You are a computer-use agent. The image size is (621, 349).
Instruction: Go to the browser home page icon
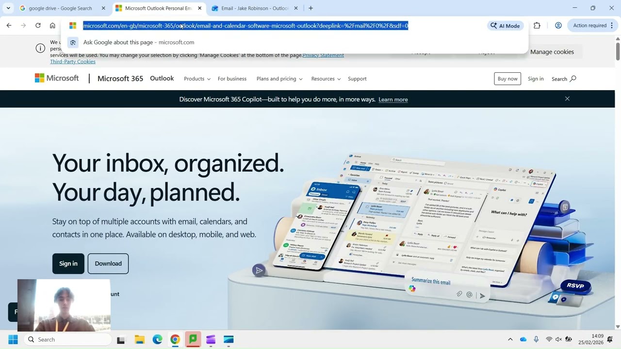[x=52, y=25]
